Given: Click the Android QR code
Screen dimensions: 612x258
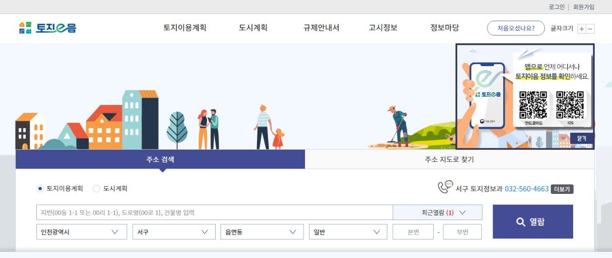Looking at the screenshot, I should (x=533, y=104).
